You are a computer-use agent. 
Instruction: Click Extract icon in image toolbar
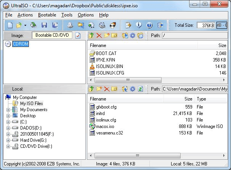(x=125, y=36)
